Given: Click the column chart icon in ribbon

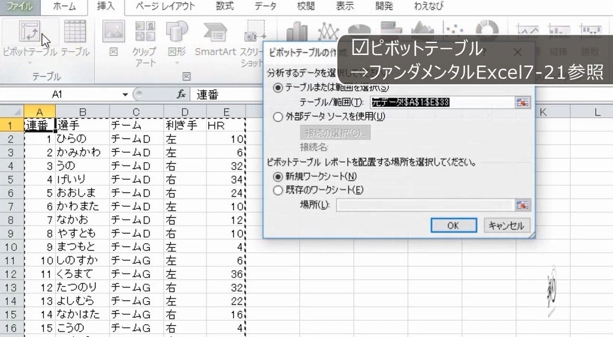Looking at the screenshot, I should (x=297, y=31).
